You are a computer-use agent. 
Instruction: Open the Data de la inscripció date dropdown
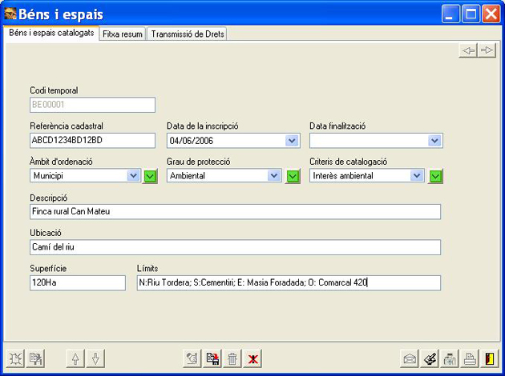click(x=292, y=141)
